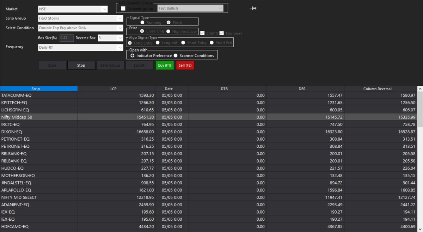Select the MOTHERSON-EQ row

point(208,175)
